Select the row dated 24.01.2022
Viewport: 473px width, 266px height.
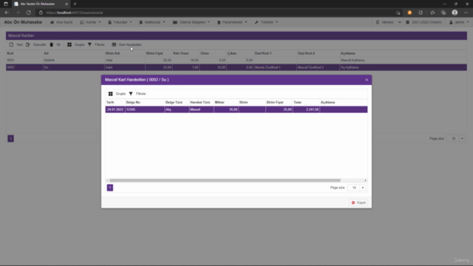point(236,109)
